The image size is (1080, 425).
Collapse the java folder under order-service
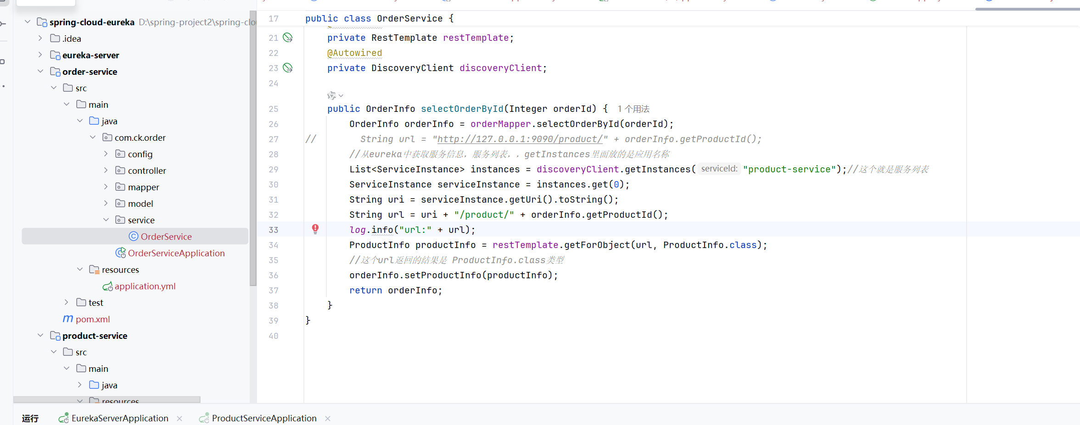[x=80, y=121]
